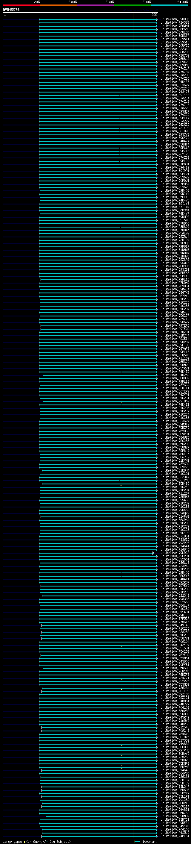Select the UniRef100_C5WZ62 label
Viewport: 191px width, 844px height.
pyautogui.click(x=175, y=813)
